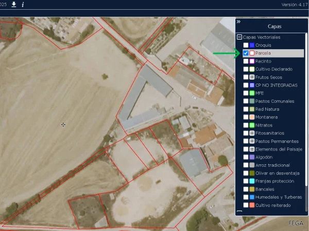309x231 pixels.
Task: Click the Frutos Secos legend icon
Action: coord(252,77)
